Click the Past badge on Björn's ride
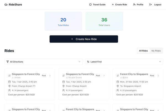166x111 pixels. [x=152, y=75]
